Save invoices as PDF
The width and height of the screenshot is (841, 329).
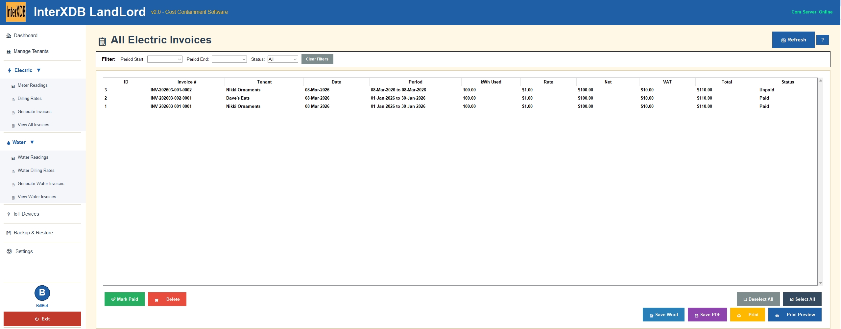[x=707, y=315]
